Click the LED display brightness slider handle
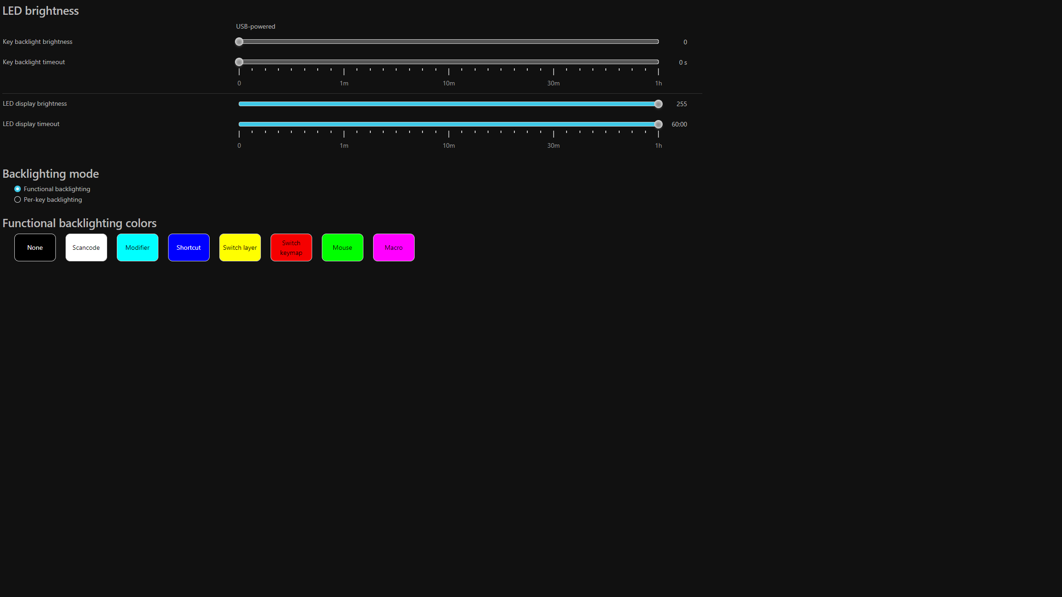The image size is (1062, 597). 658,104
